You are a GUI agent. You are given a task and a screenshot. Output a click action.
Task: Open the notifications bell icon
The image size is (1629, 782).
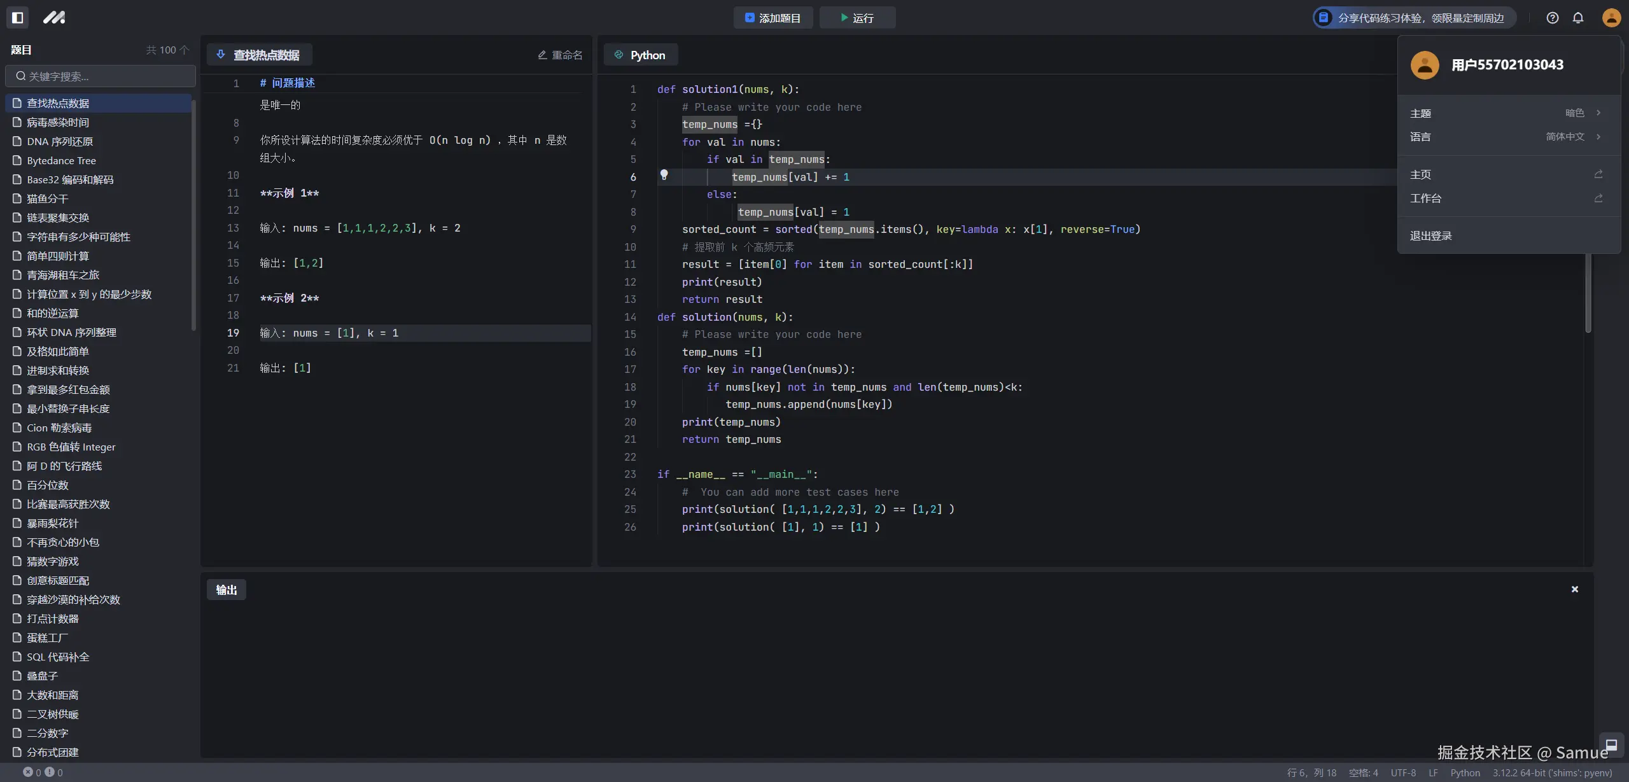pos(1578,18)
